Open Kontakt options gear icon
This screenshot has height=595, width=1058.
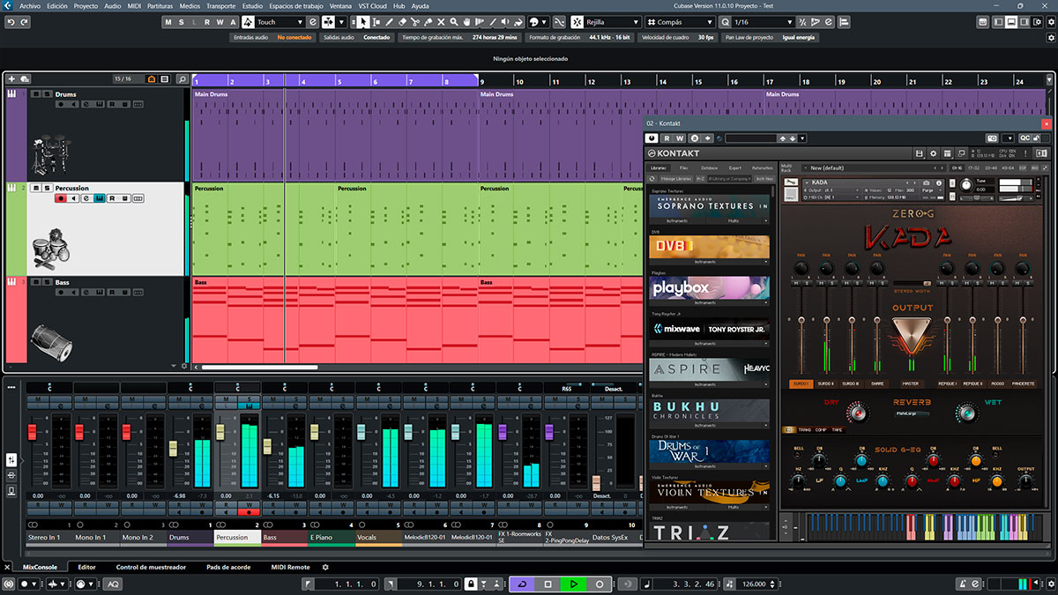click(x=931, y=153)
